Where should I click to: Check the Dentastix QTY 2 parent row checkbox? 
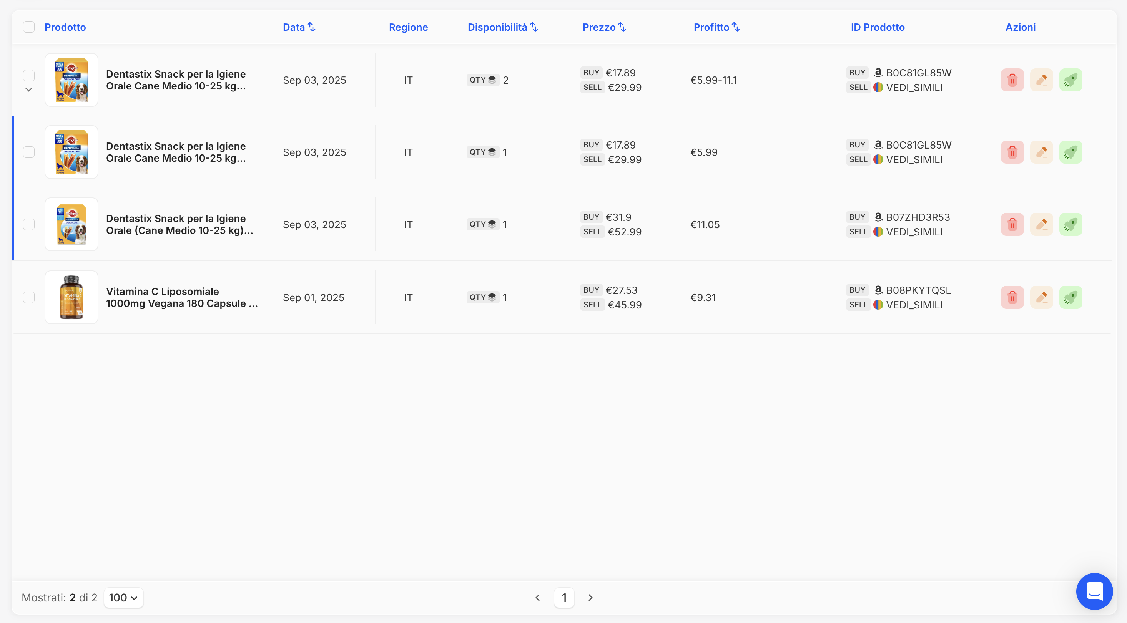29,76
